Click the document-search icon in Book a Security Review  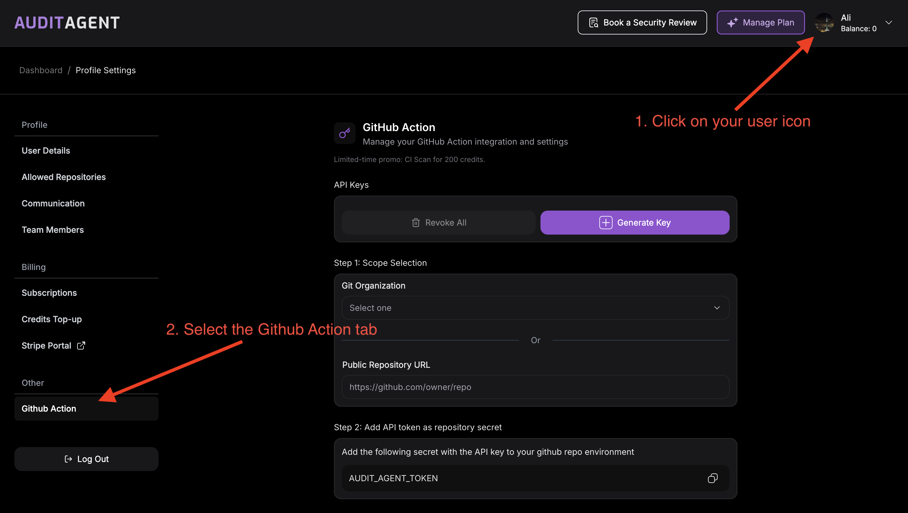[x=594, y=22]
